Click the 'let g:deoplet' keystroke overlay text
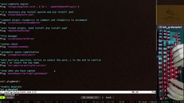184x103 pixels. click(x=172, y=27)
